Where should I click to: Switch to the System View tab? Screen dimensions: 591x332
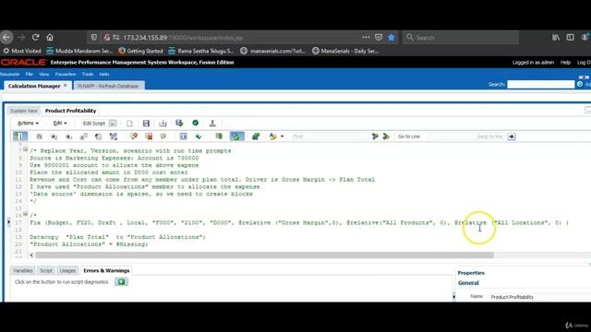pyautogui.click(x=23, y=111)
